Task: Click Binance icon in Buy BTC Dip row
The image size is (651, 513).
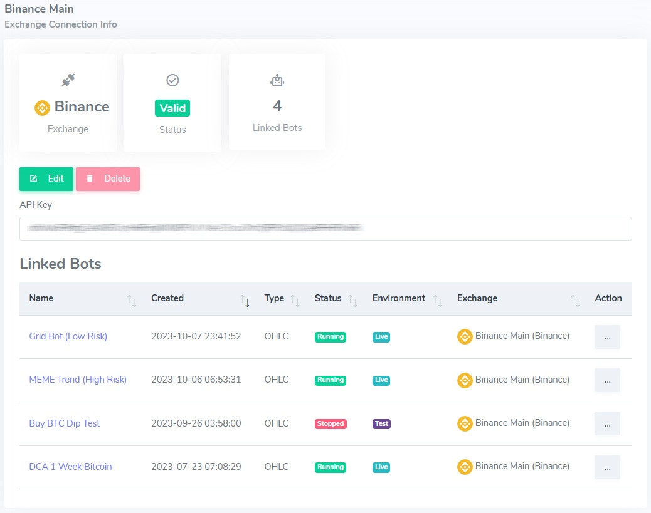Action: coord(465,423)
